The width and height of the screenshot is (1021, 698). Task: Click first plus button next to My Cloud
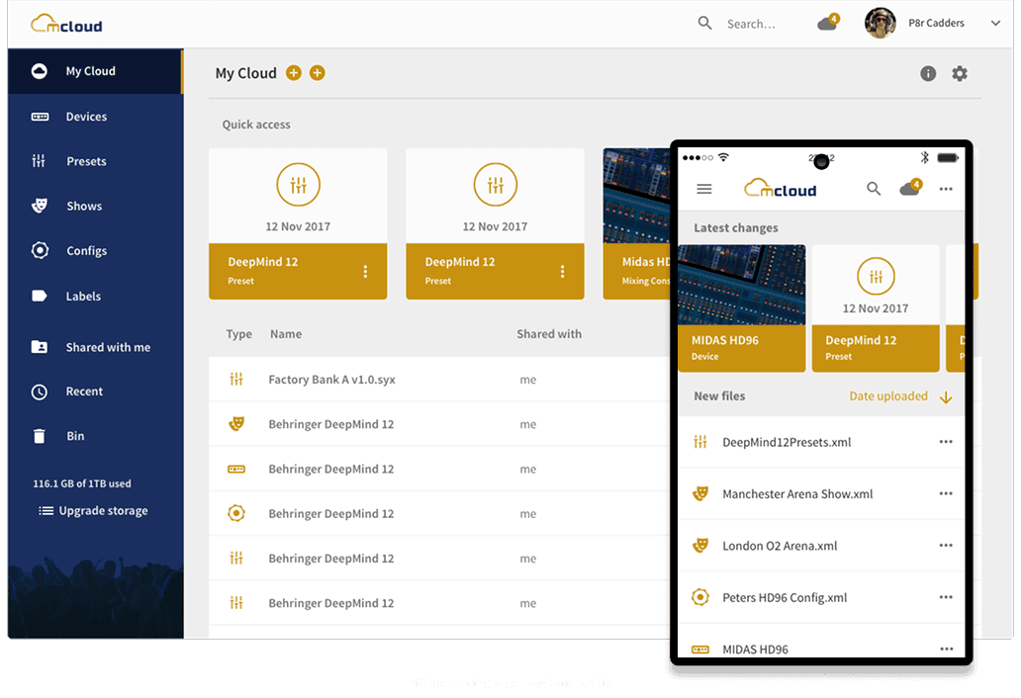coord(294,73)
